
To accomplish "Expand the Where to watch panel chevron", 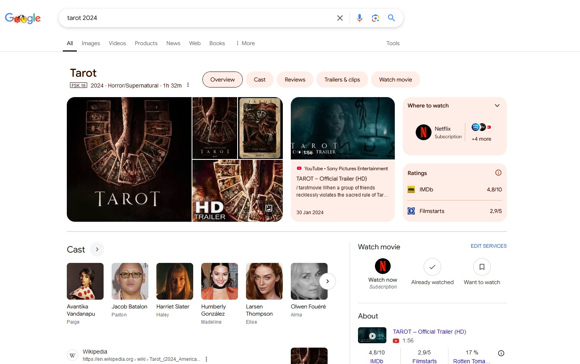I will click(x=497, y=105).
